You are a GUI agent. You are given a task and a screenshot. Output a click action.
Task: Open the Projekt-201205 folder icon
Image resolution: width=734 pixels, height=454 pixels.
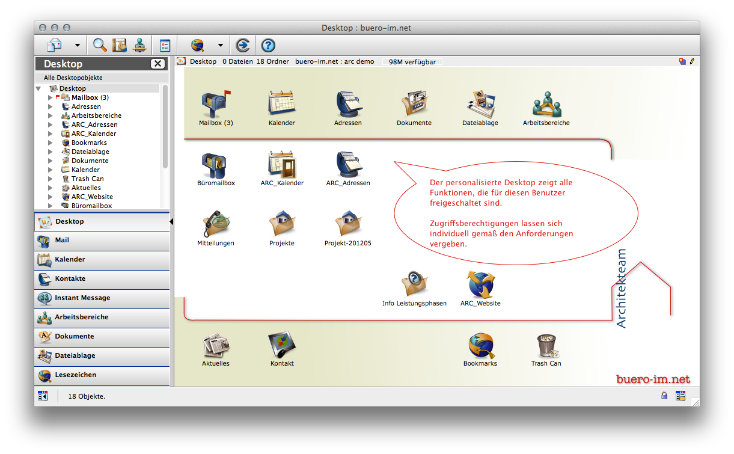click(x=348, y=224)
